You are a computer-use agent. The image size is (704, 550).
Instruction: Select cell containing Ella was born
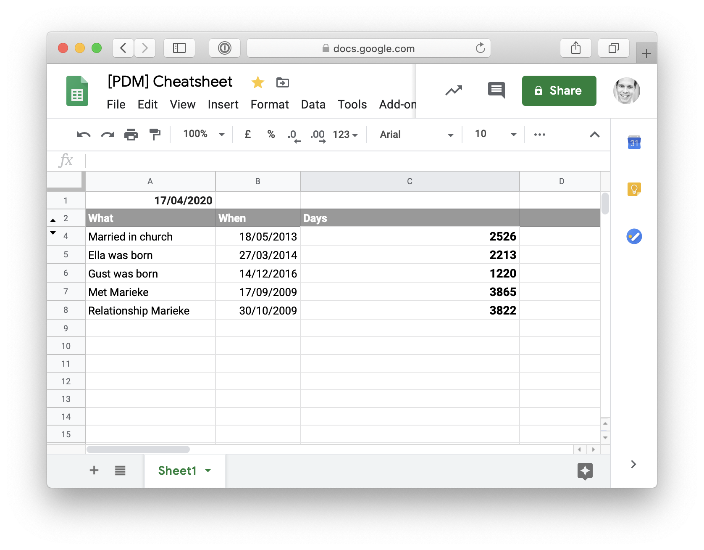coord(150,255)
